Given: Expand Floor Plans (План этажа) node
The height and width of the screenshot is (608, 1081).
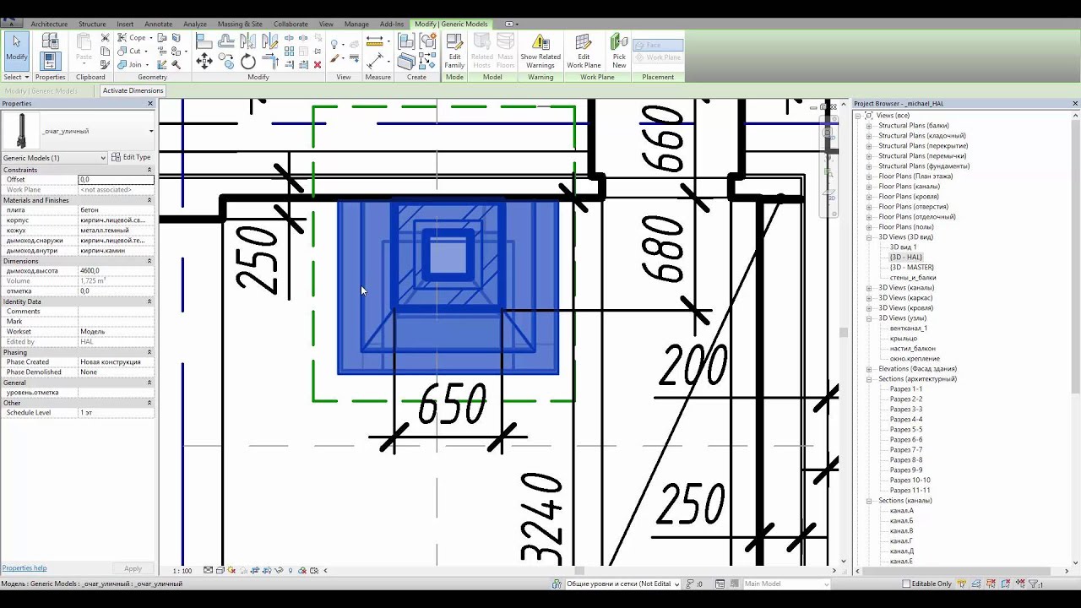Looking at the screenshot, I should coord(869,176).
